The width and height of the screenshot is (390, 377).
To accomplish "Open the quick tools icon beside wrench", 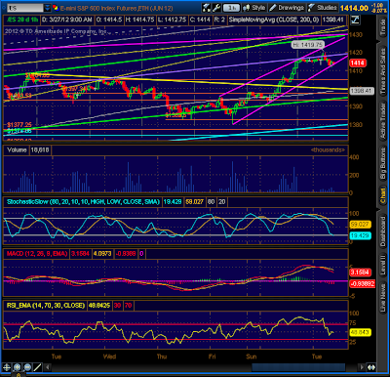I will tap(207, 8).
